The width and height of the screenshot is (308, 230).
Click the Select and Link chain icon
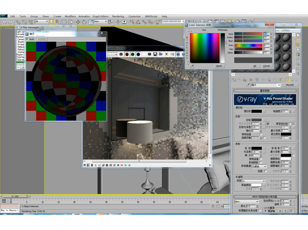[x=18, y=22]
